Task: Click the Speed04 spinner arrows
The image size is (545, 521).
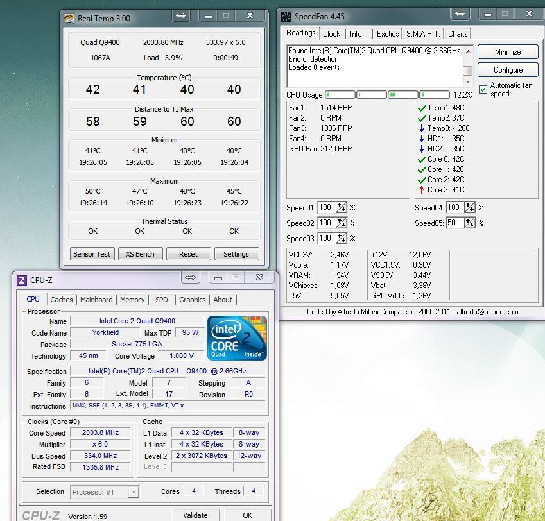Action: pyautogui.click(x=470, y=207)
